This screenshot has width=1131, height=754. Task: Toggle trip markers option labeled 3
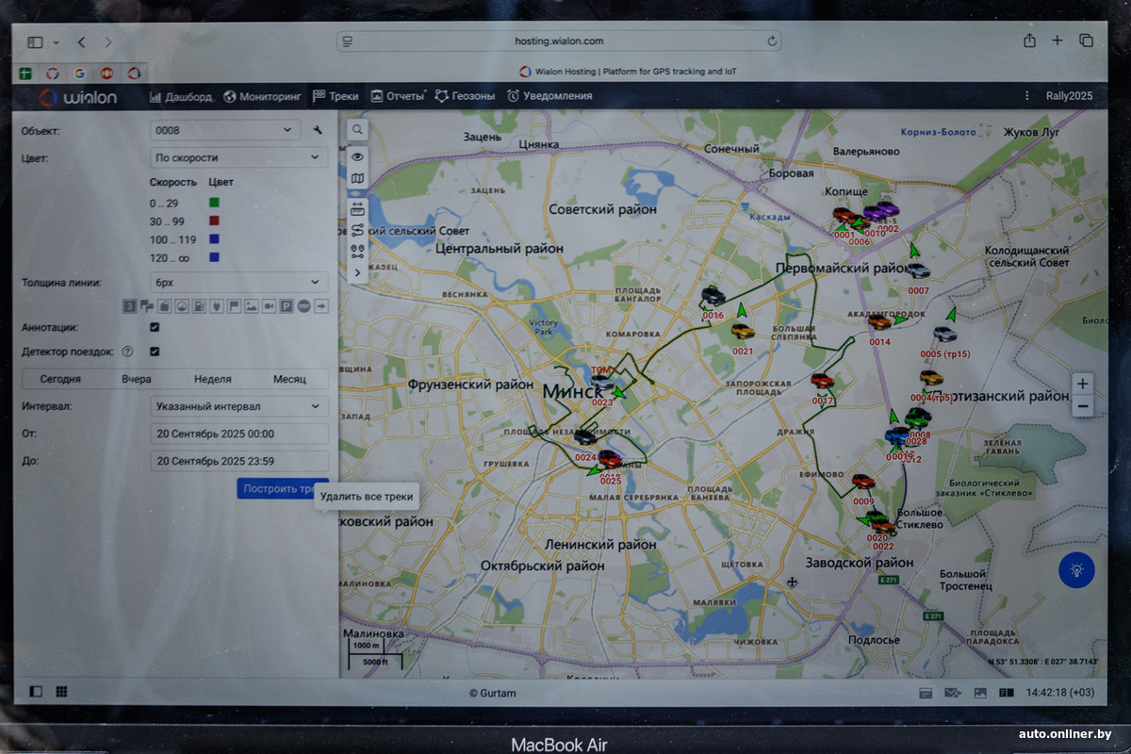pyautogui.click(x=130, y=306)
